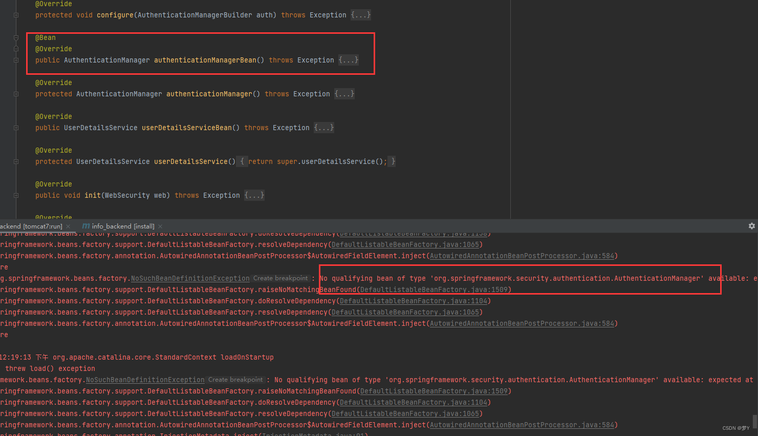This screenshot has width=758, height=436.
Task: Expand the folded userDetailsServiceBean body
Action: [323, 128]
